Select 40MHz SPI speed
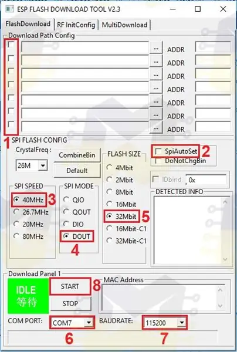 pos(16,199)
